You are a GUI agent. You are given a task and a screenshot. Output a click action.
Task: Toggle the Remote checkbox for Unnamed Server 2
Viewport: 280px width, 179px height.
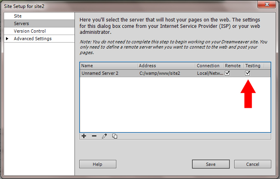[227, 73]
